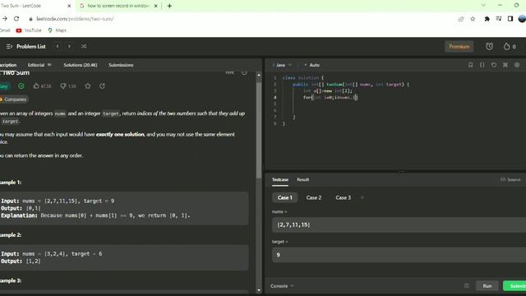The width and height of the screenshot is (526, 296).
Task: Click the solved green checkmark icon
Action: point(21,86)
